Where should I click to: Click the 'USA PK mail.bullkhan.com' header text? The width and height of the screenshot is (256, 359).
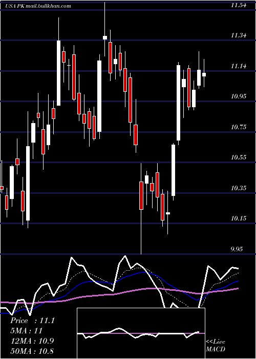[x=38, y=6]
